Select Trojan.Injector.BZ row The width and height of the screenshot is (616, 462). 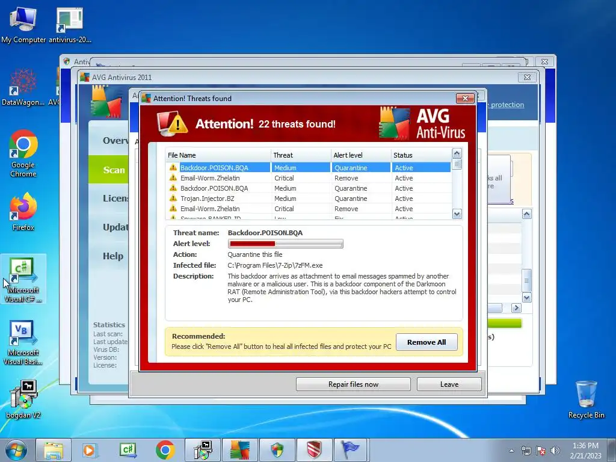pyautogui.click(x=309, y=199)
